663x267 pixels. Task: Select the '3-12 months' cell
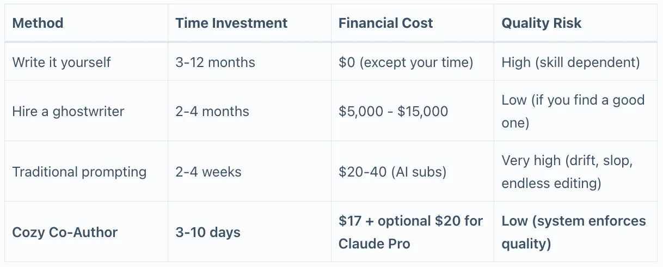tap(249, 62)
